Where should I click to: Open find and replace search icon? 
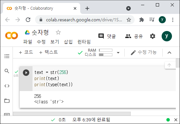[7, 71]
